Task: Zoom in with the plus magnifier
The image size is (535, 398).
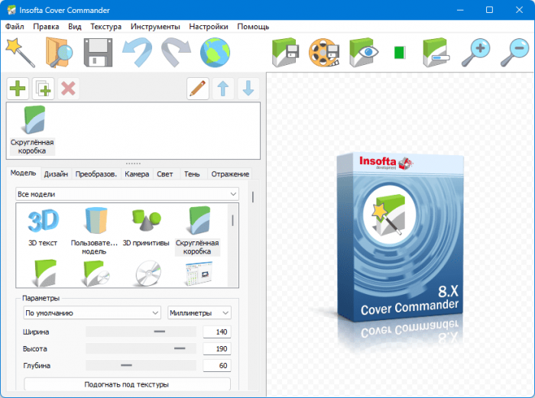Action: [x=476, y=53]
